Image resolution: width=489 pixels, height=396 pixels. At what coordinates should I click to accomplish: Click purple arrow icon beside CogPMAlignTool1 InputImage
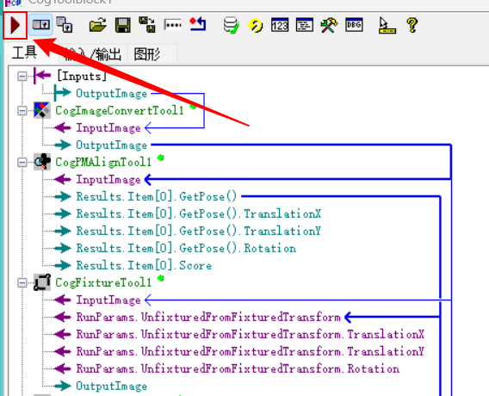(x=62, y=179)
